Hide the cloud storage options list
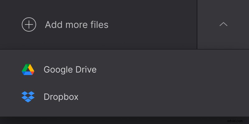The width and height of the screenshot is (249, 124). [x=223, y=24]
